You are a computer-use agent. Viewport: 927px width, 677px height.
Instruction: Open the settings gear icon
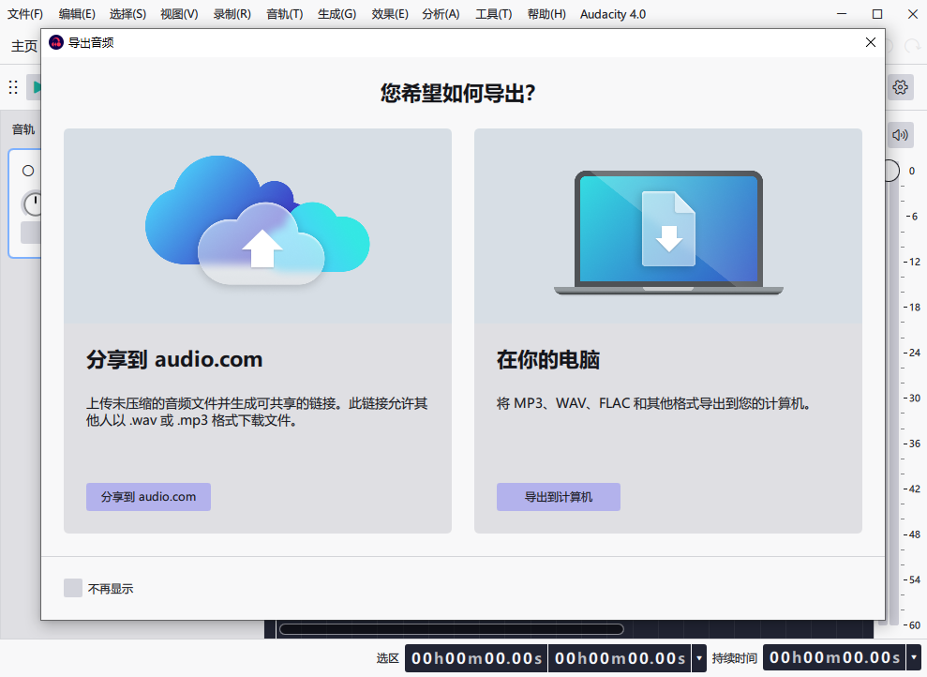coord(900,87)
